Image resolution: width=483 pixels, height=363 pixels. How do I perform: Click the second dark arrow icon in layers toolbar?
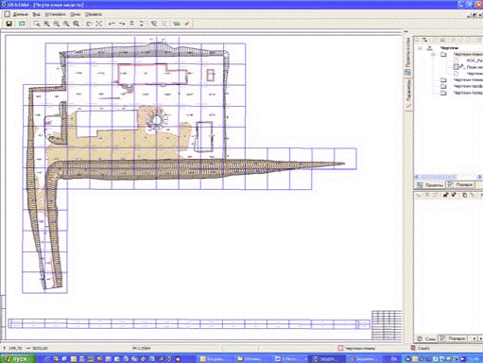[x=454, y=195]
